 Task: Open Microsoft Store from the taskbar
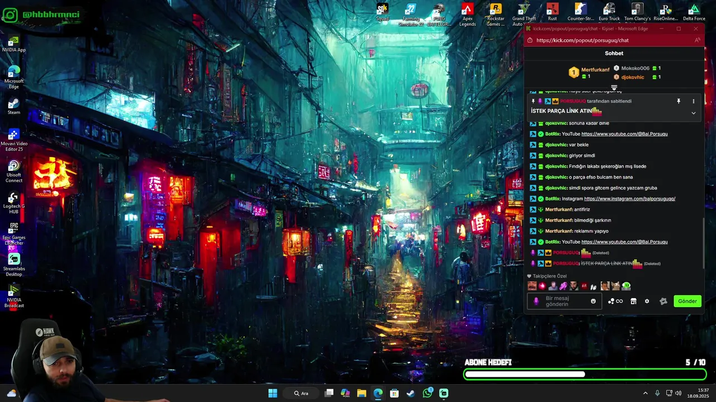[394, 393]
